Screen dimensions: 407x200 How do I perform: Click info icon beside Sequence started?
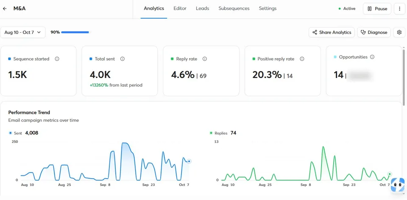click(x=57, y=59)
